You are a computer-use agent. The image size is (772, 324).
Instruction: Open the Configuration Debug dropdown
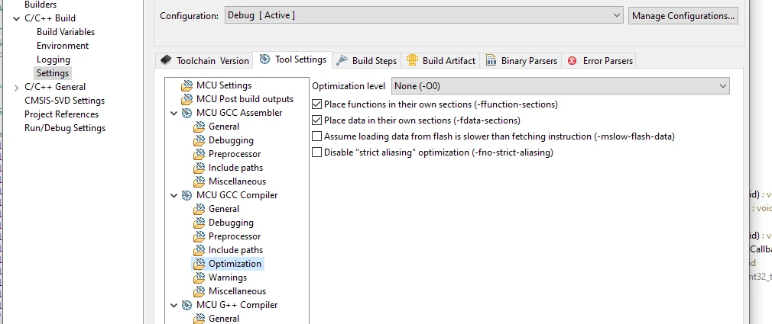pyautogui.click(x=424, y=15)
